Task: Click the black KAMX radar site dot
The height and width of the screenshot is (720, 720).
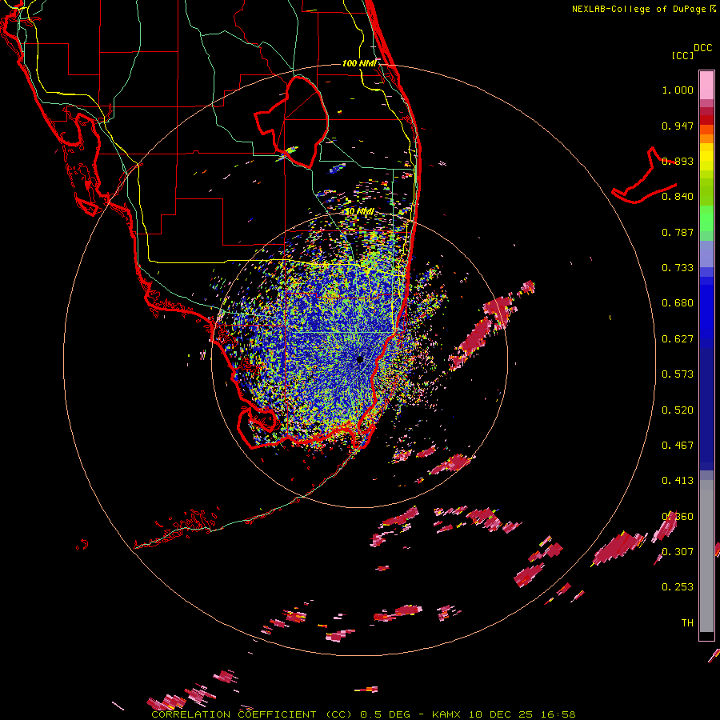Action: (x=359, y=359)
